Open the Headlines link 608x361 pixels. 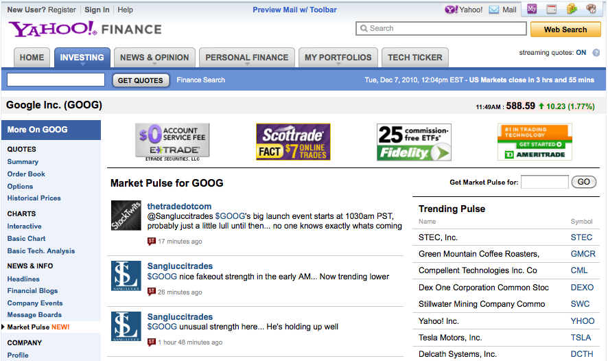(23, 279)
